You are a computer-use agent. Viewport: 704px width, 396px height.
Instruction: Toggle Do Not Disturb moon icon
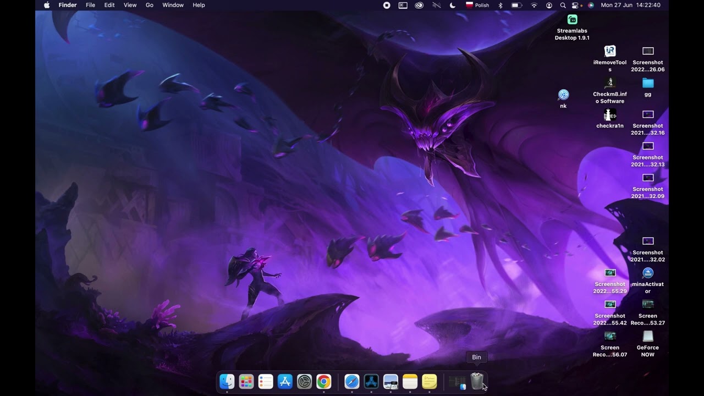pyautogui.click(x=453, y=5)
